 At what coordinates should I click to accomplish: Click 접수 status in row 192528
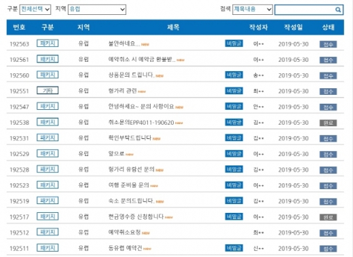pos(328,170)
